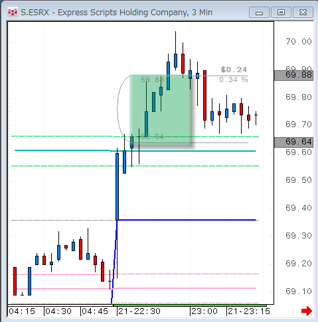Click the 70.00 price axis label
This screenshot has width=318, height=322.
pyautogui.click(x=299, y=42)
